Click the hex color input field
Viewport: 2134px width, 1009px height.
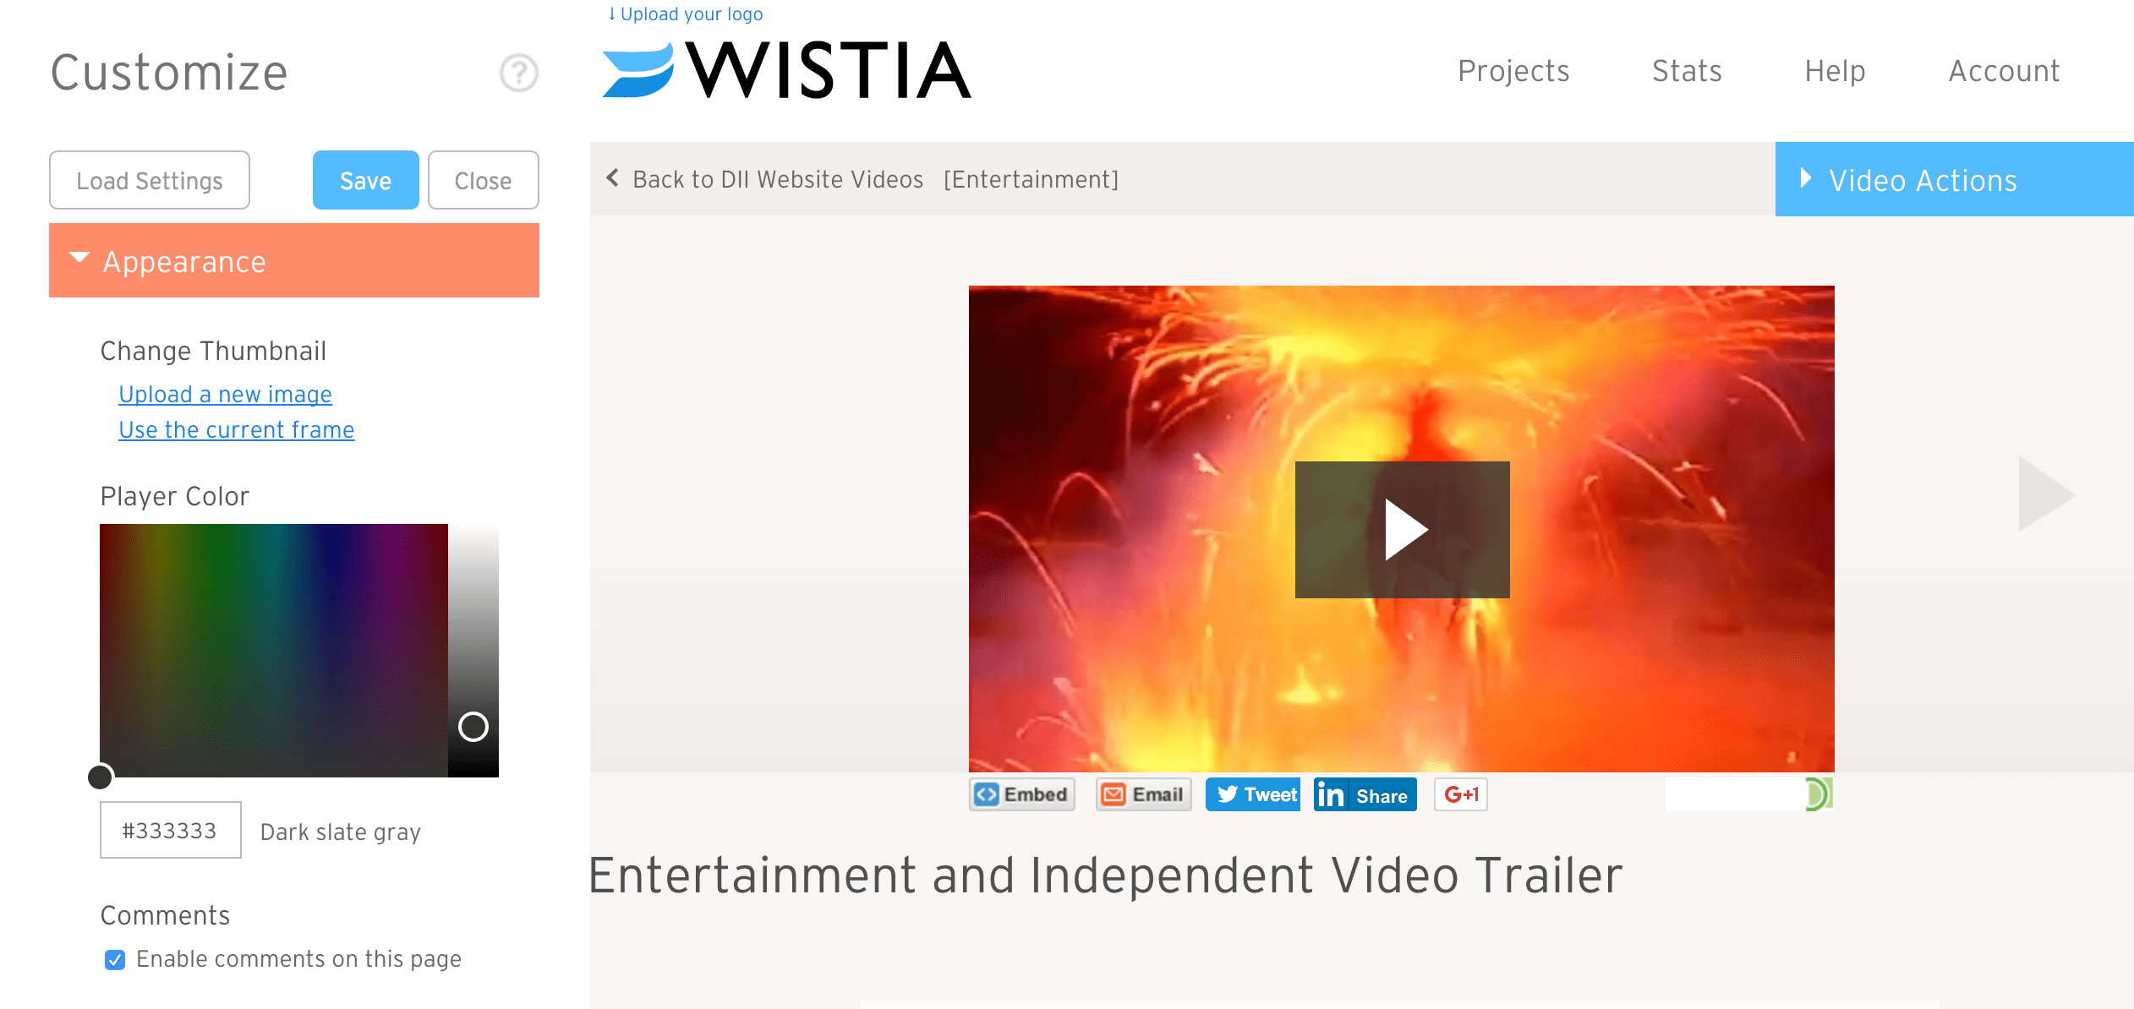click(170, 828)
